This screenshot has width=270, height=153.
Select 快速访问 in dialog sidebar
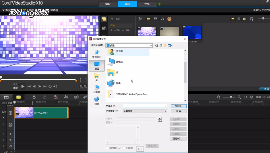pos(97,54)
